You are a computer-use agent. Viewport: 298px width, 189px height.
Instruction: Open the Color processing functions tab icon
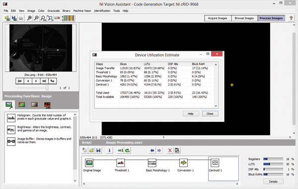click(22, 104)
